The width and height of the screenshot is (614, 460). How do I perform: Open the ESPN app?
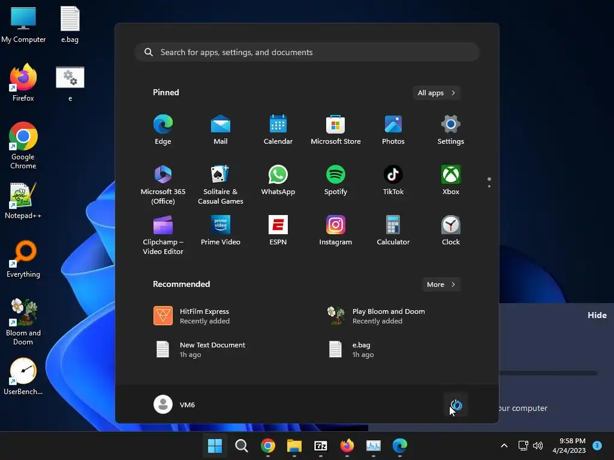pos(278,231)
